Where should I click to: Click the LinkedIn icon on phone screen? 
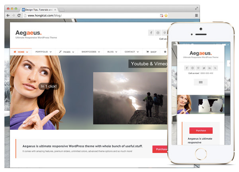point(210,68)
